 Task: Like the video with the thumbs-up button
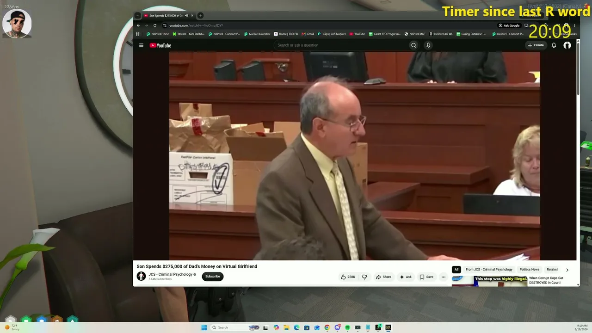coord(348,277)
